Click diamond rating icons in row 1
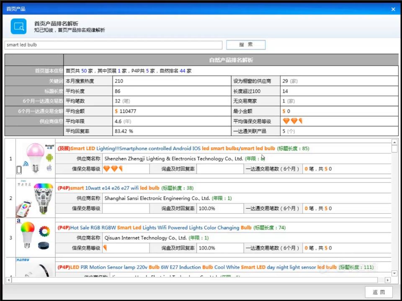This screenshot has width=402, height=301. point(113,168)
